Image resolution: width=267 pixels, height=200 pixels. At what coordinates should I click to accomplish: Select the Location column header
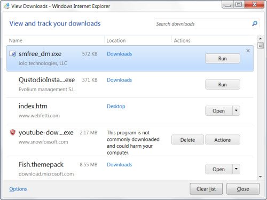coord(116,41)
